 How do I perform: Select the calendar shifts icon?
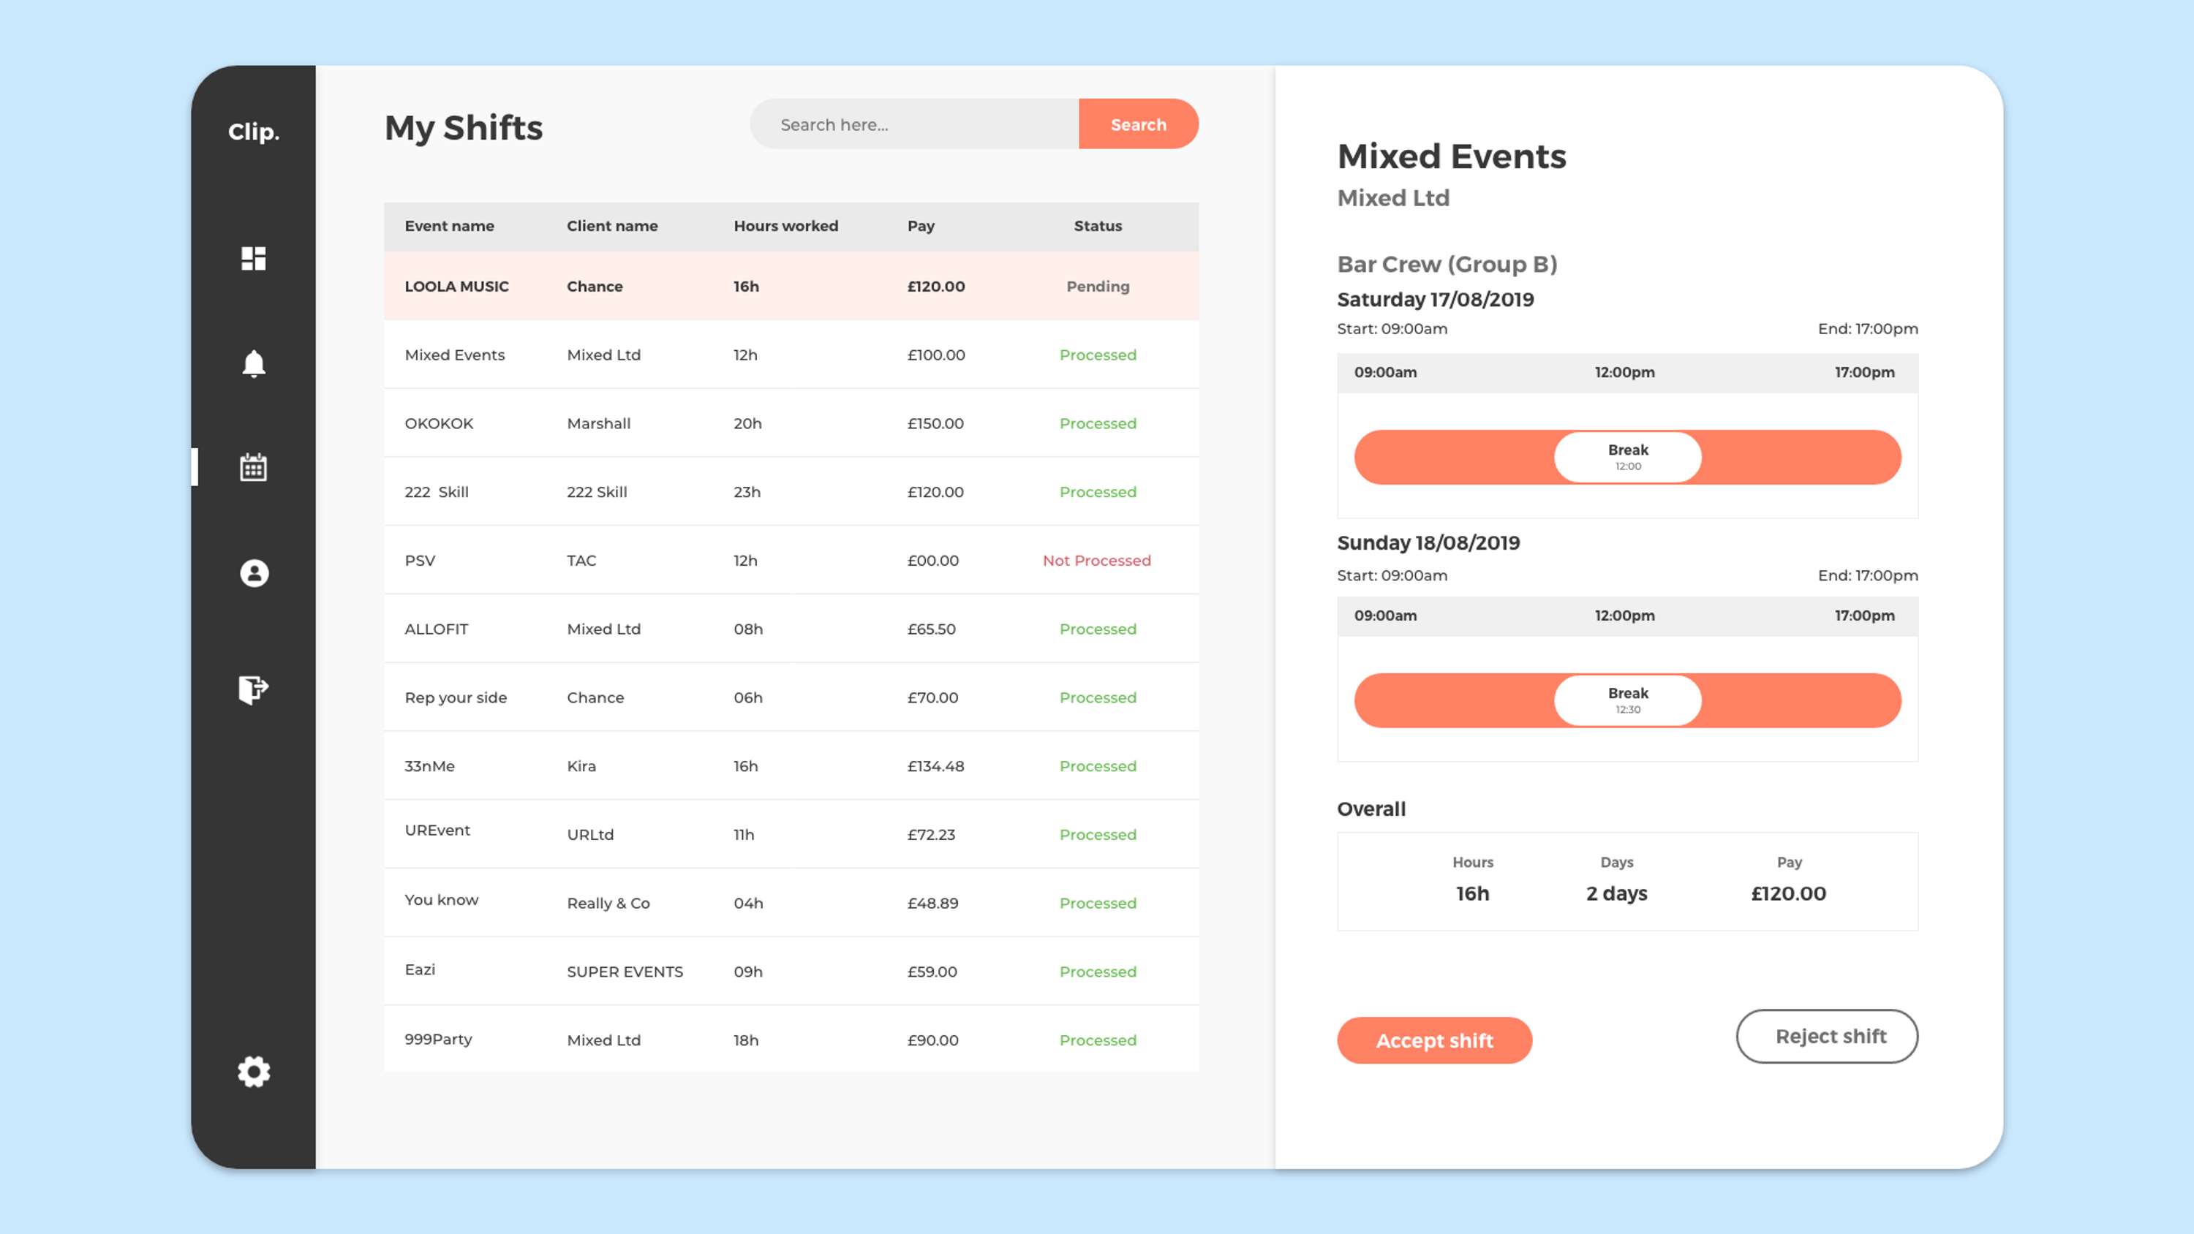click(253, 466)
